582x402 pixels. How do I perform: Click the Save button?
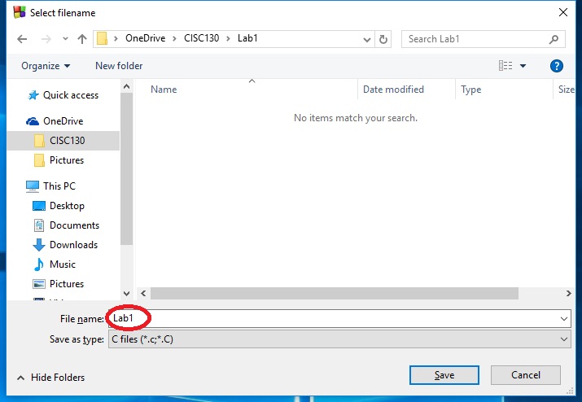tap(444, 375)
